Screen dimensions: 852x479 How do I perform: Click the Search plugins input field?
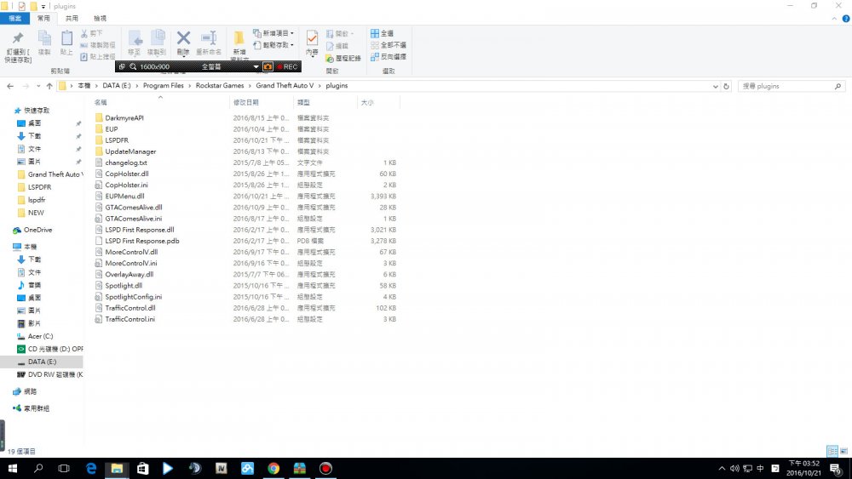pyautogui.click(x=792, y=86)
